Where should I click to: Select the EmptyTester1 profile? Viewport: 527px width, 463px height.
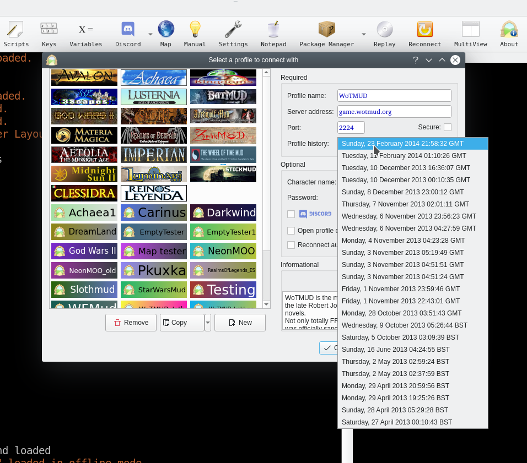223,232
